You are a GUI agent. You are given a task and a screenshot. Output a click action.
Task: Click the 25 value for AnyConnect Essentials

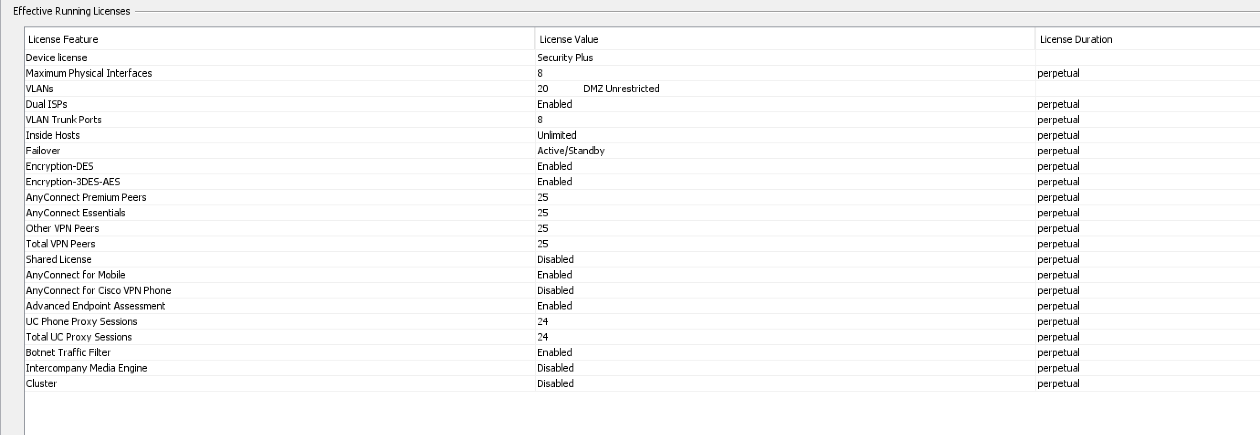coord(542,213)
